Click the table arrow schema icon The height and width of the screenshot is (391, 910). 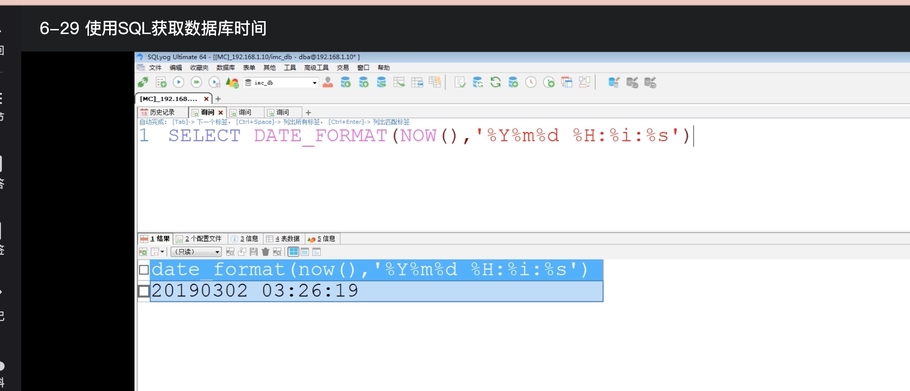point(399,82)
